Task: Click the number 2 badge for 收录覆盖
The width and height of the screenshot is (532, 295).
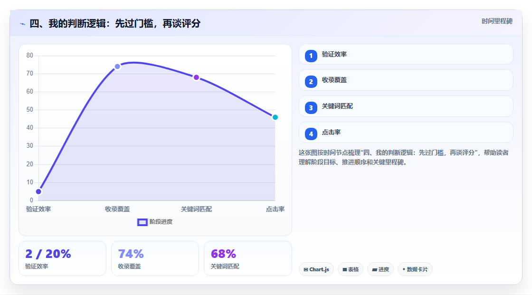Action: click(x=311, y=82)
